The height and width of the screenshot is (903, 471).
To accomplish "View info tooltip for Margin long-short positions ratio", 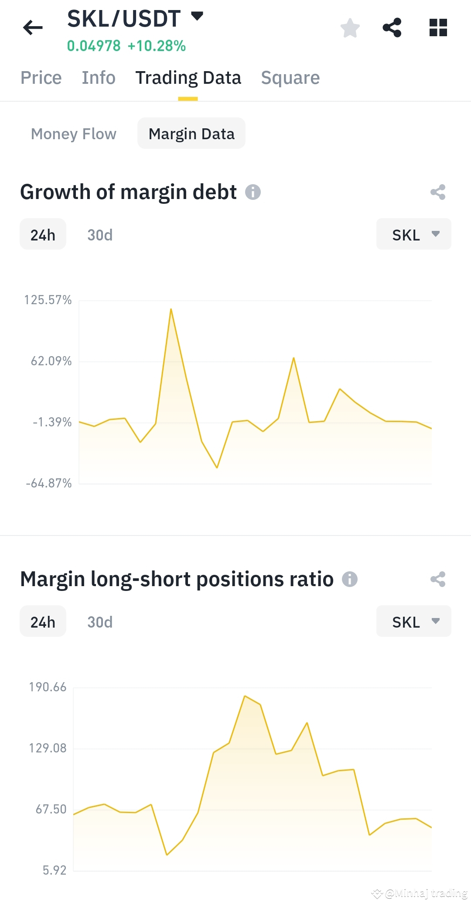I will pos(350,579).
